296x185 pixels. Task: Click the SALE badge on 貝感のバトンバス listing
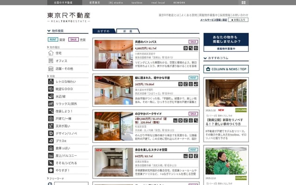coord(193,42)
